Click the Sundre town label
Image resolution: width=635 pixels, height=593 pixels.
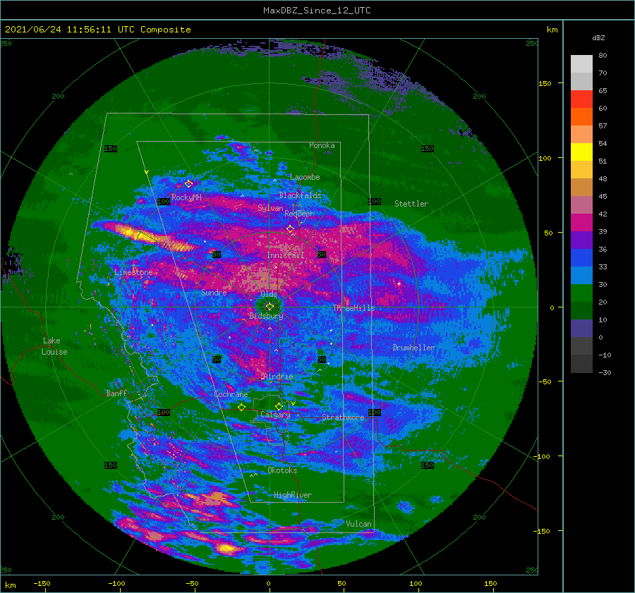point(214,293)
